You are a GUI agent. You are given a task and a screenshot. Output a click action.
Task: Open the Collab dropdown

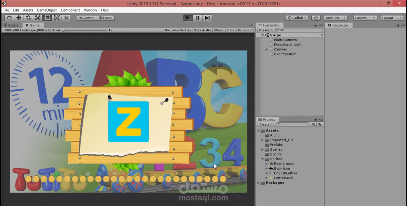click(x=297, y=18)
